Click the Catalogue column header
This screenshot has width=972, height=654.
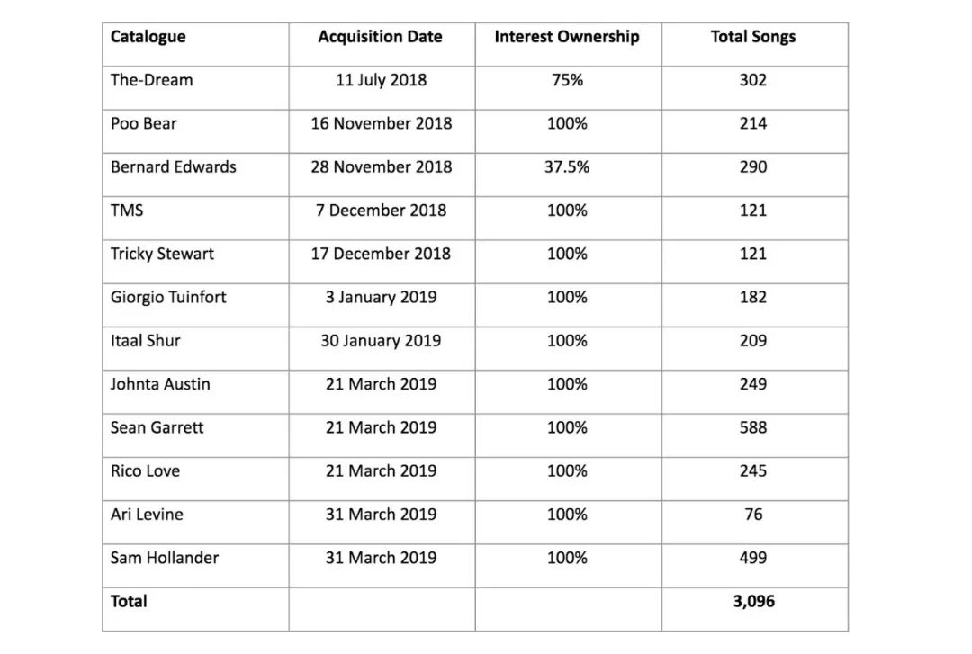195,45
